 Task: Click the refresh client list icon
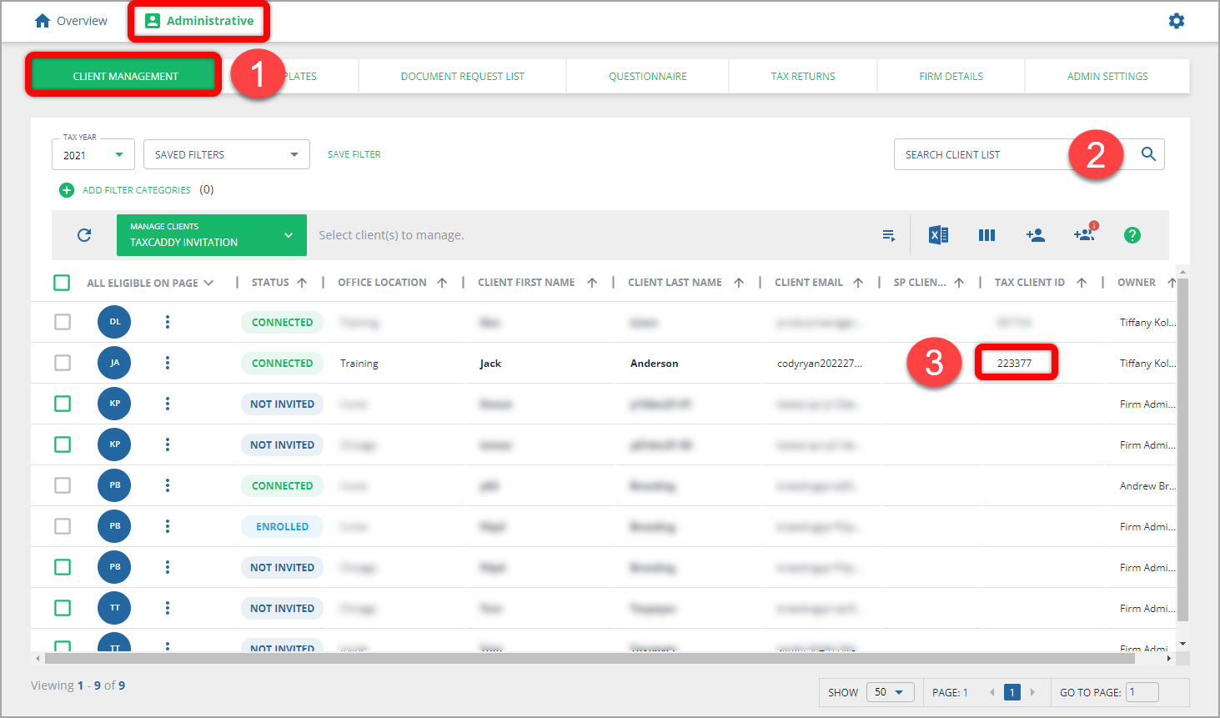point(84,235)
